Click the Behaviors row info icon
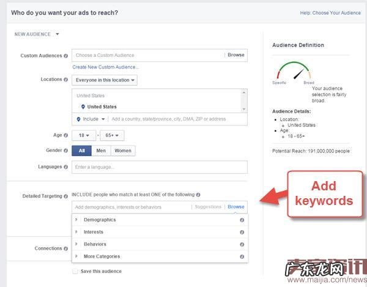The image size is (367, 287). (x=242, y=244)
